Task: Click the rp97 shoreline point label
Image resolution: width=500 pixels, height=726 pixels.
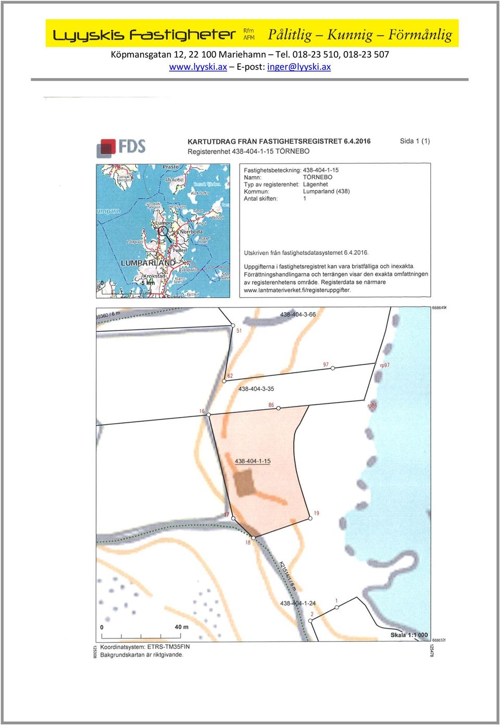Action: [x=385, y=365]
